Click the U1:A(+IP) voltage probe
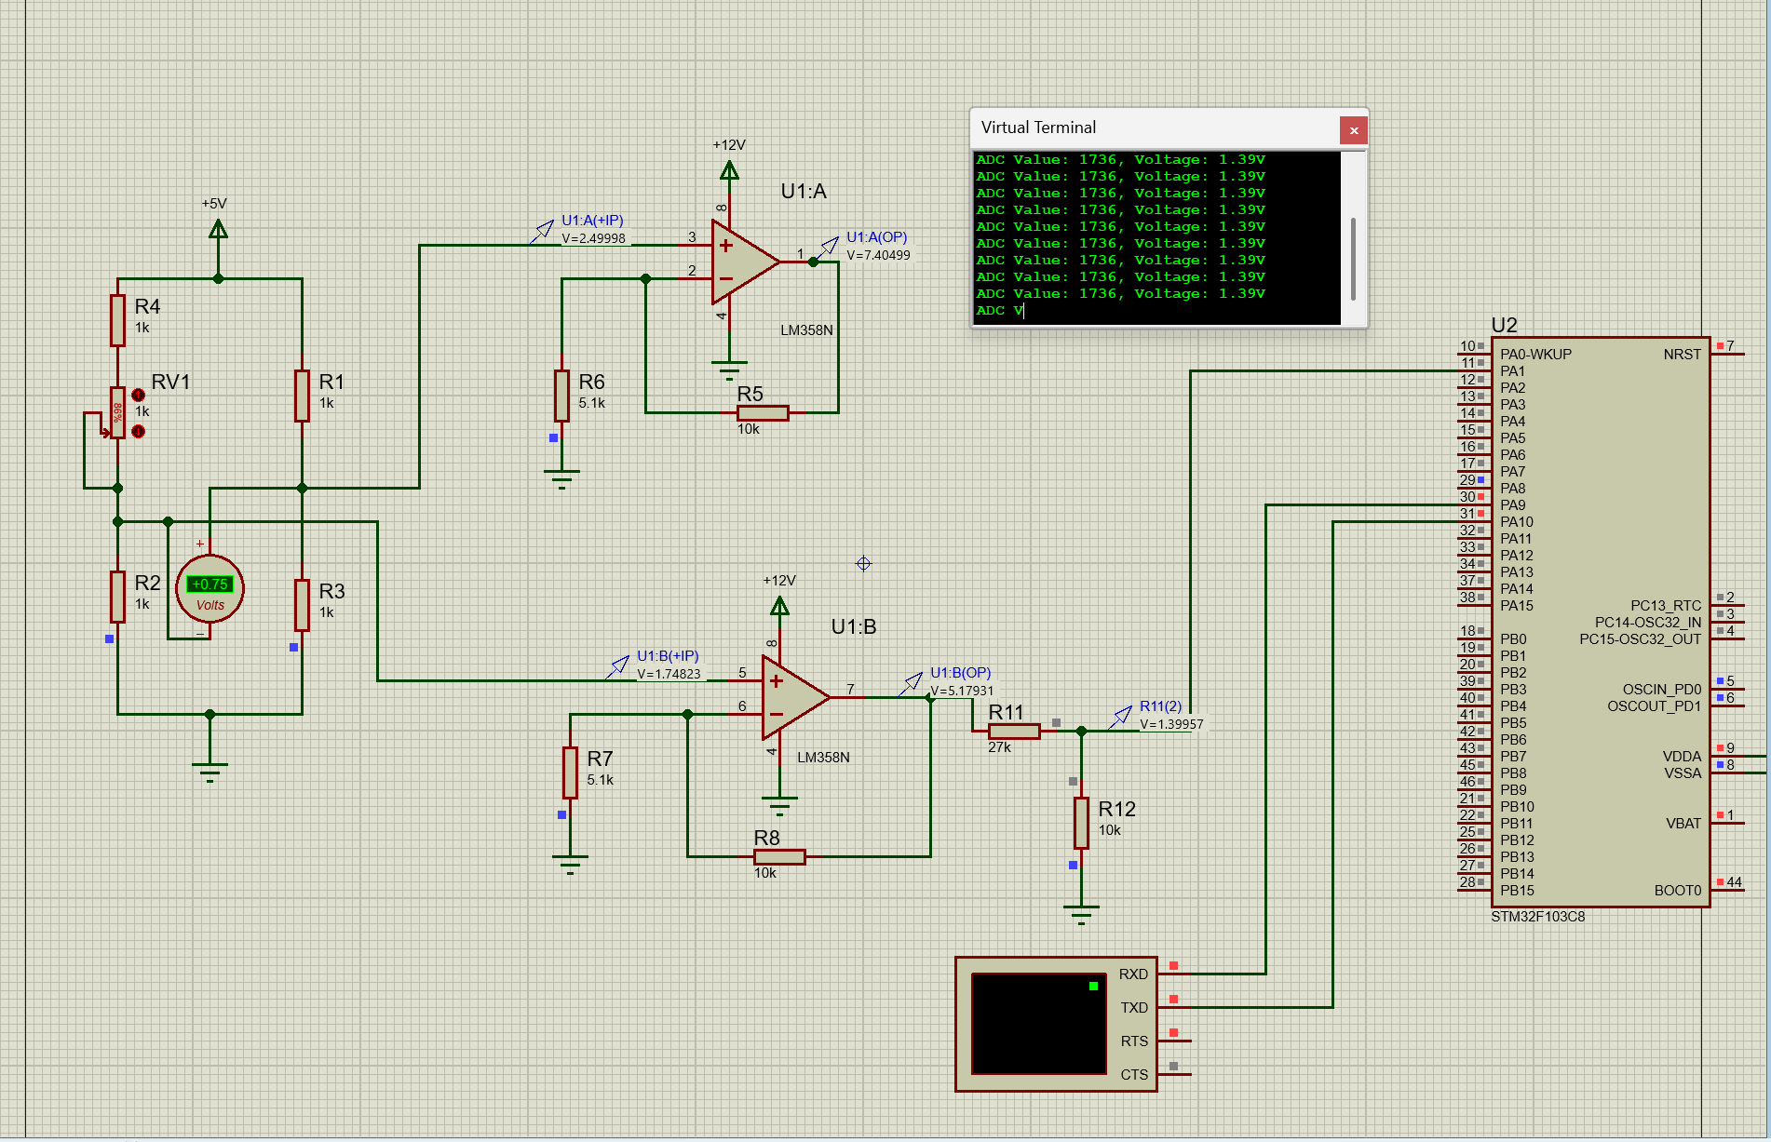Image resolution: width=1771 pixels, height=1142 pixels. pos(542,231)
